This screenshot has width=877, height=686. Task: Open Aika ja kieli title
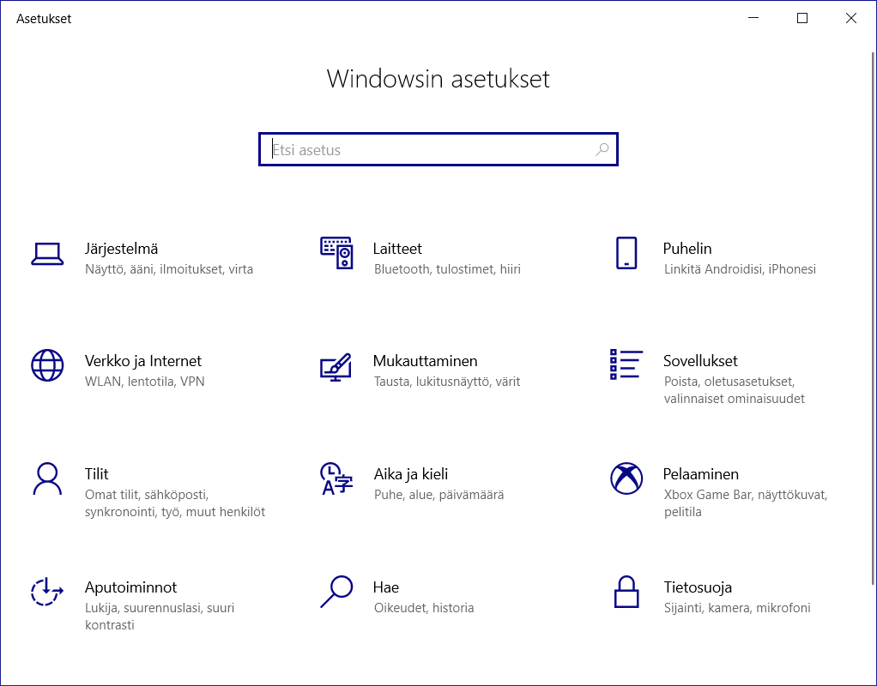410,474
